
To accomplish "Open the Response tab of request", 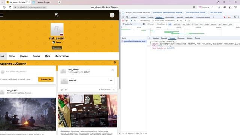I will coord(181,38).
